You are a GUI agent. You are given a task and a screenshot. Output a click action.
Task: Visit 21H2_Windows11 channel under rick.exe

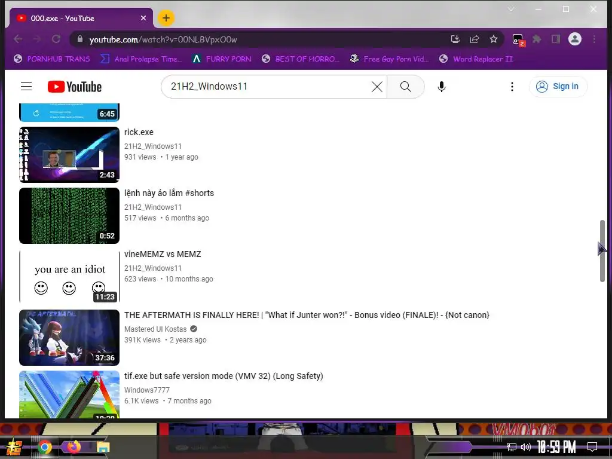pos(152,146)
